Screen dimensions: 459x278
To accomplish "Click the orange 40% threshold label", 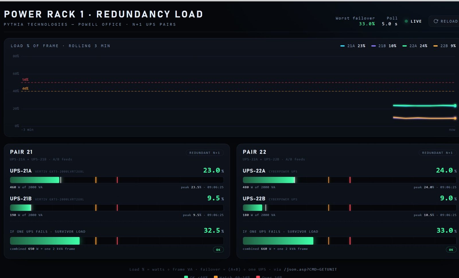I will pos(25,89).
